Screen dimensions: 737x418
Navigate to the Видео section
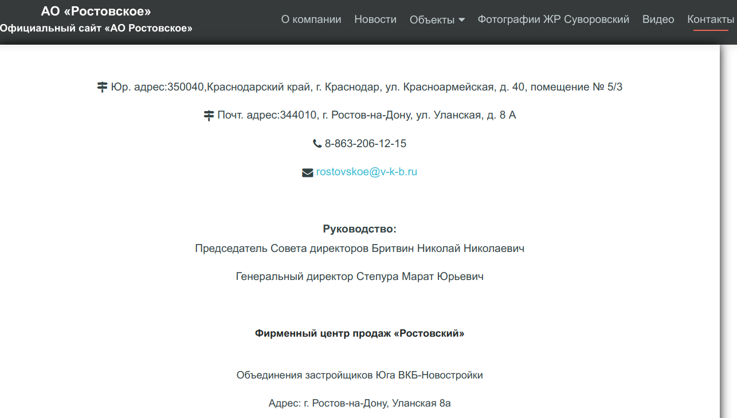click(658, 19)
